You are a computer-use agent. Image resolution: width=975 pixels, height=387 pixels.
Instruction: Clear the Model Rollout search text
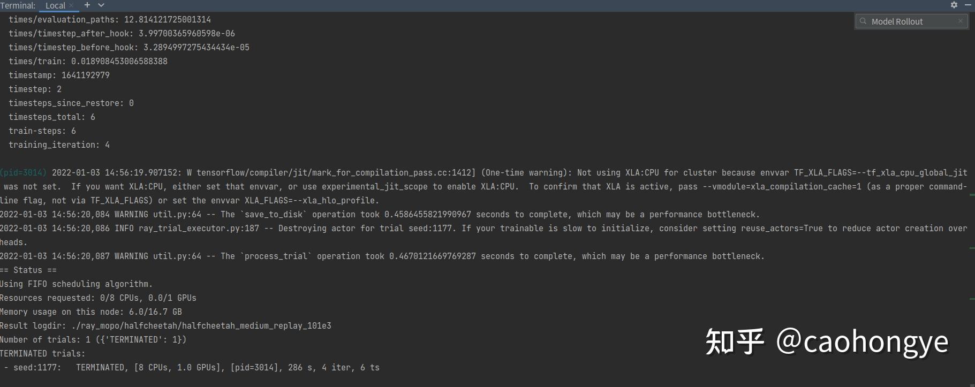(961, 21)
